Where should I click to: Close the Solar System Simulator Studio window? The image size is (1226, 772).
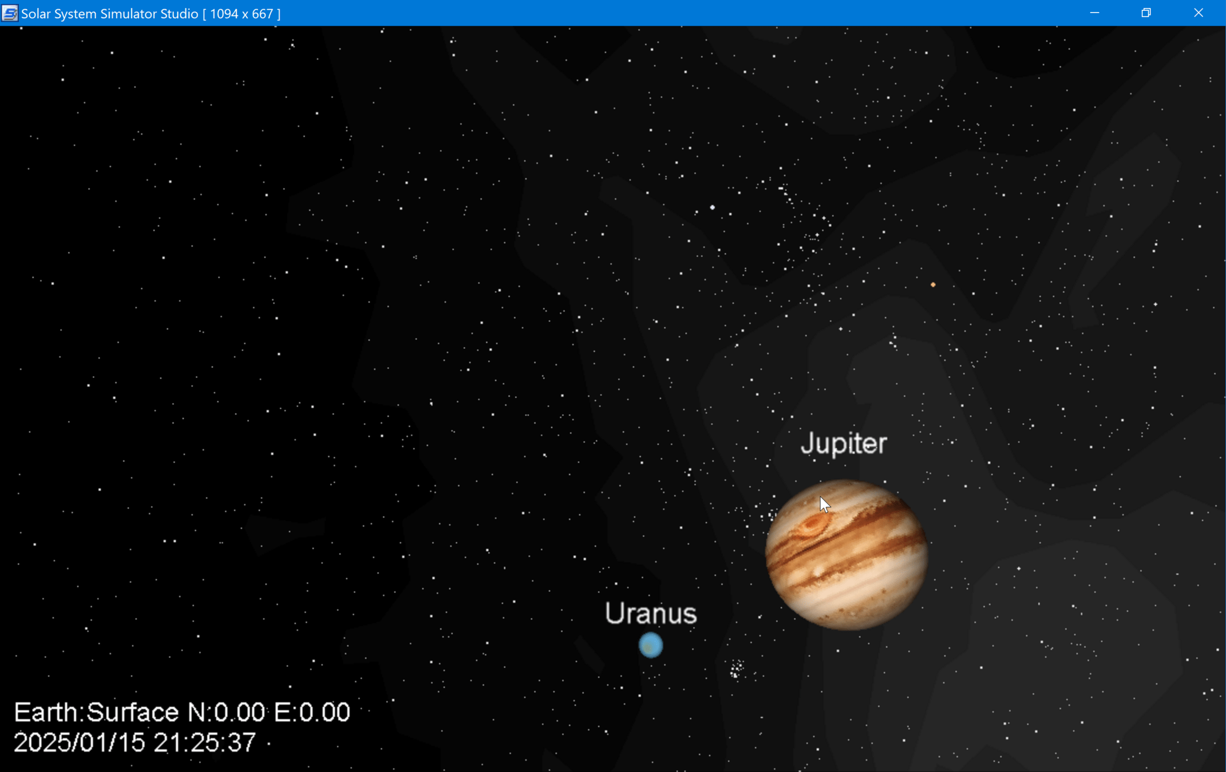[1199, 13]
